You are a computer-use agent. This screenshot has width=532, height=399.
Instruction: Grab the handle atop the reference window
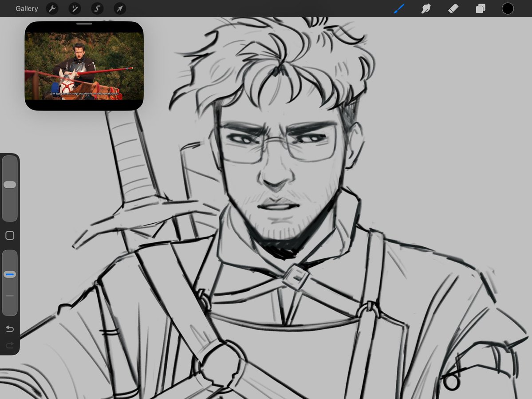84,24
